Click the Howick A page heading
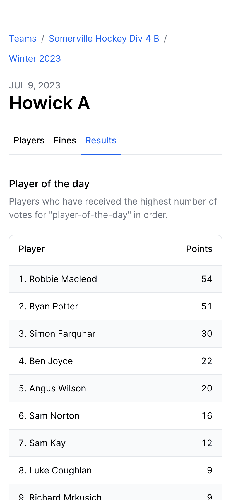Viewport: 231px width, 500px height. [49, 103]
